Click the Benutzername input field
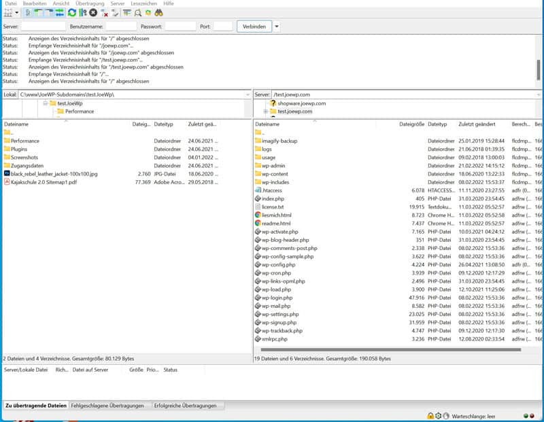544x422 pixels. (x=121, y=27)
